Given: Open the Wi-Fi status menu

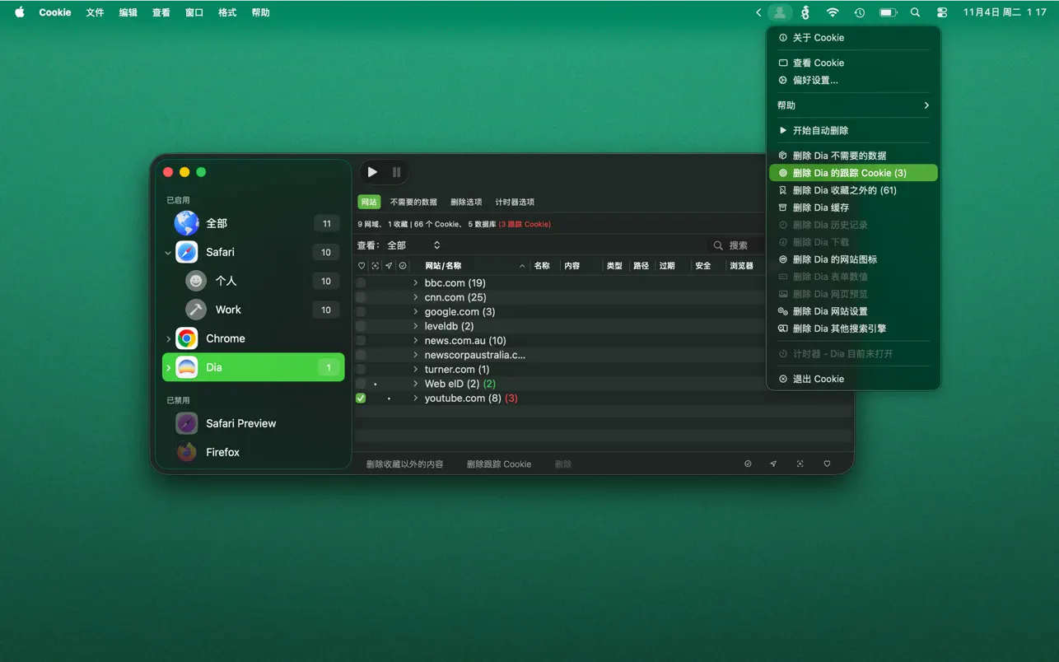Looking at the screenshot, I should (x=833, y=12).
